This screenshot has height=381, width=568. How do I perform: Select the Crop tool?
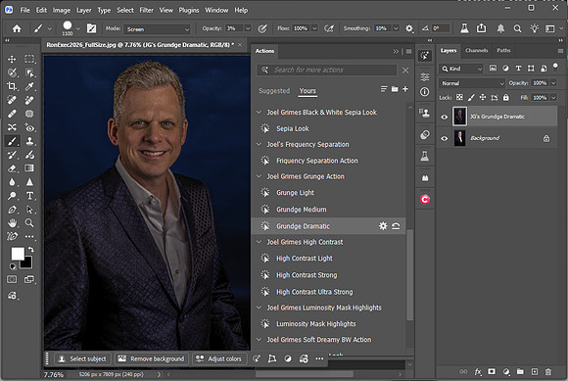coord(12,86)
